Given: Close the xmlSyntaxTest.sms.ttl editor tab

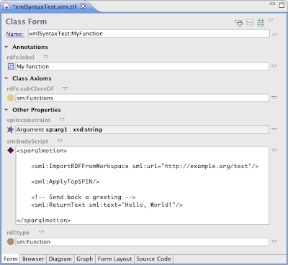Looking at the screenshot, I should pyautogui.click(x=83, y=6).
